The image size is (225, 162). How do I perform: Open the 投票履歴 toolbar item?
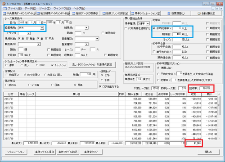click(176, 13)
